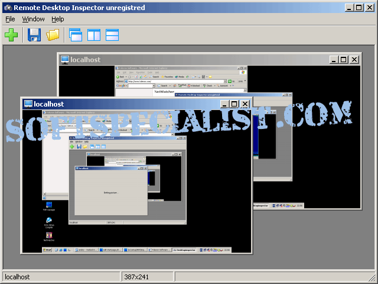Click the front localhost window monitor icon
The width and height of the screenshot is (378, 284).
click(28, 104)
